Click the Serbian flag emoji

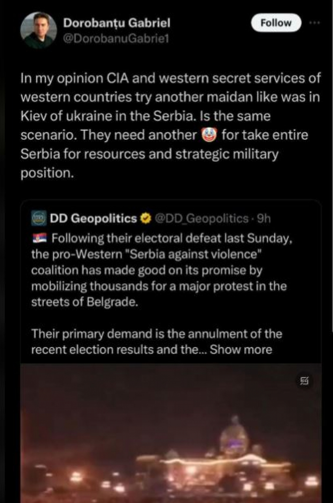(39, 238)
